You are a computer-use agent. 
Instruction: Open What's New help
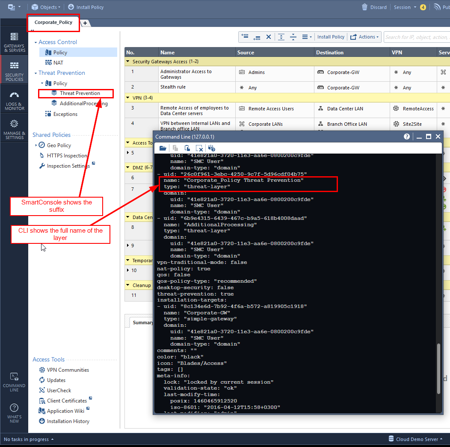(15, 413)
